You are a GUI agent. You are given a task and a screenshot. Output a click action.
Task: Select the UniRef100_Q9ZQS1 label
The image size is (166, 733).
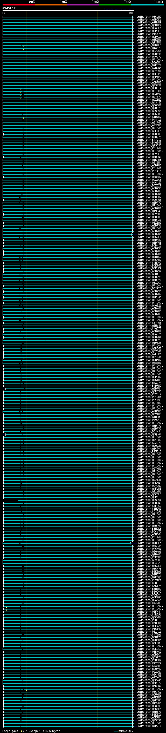(x=149, y=51)
